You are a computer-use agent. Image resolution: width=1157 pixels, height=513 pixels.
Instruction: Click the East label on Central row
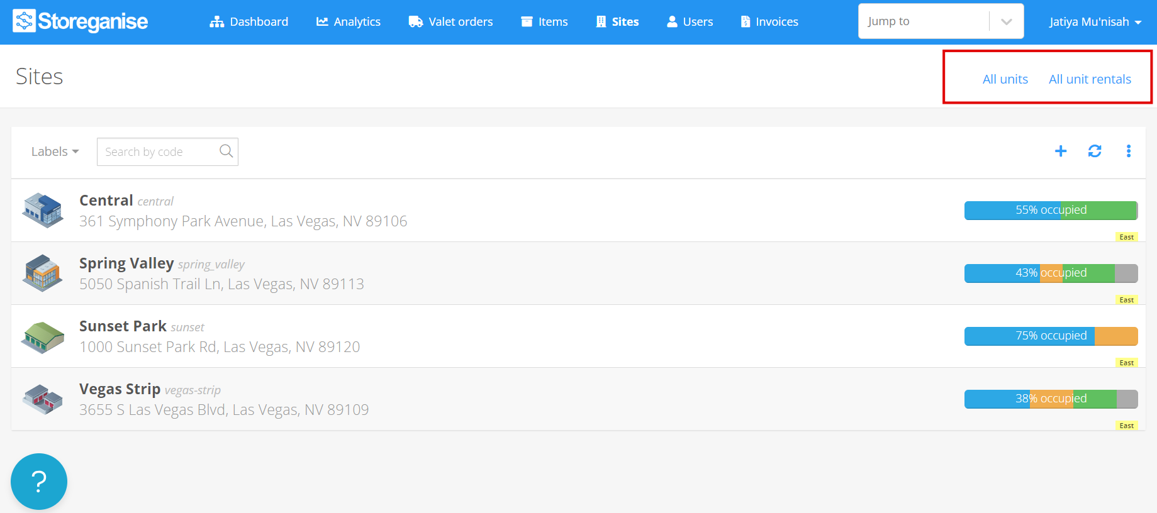coord(1126,237)
